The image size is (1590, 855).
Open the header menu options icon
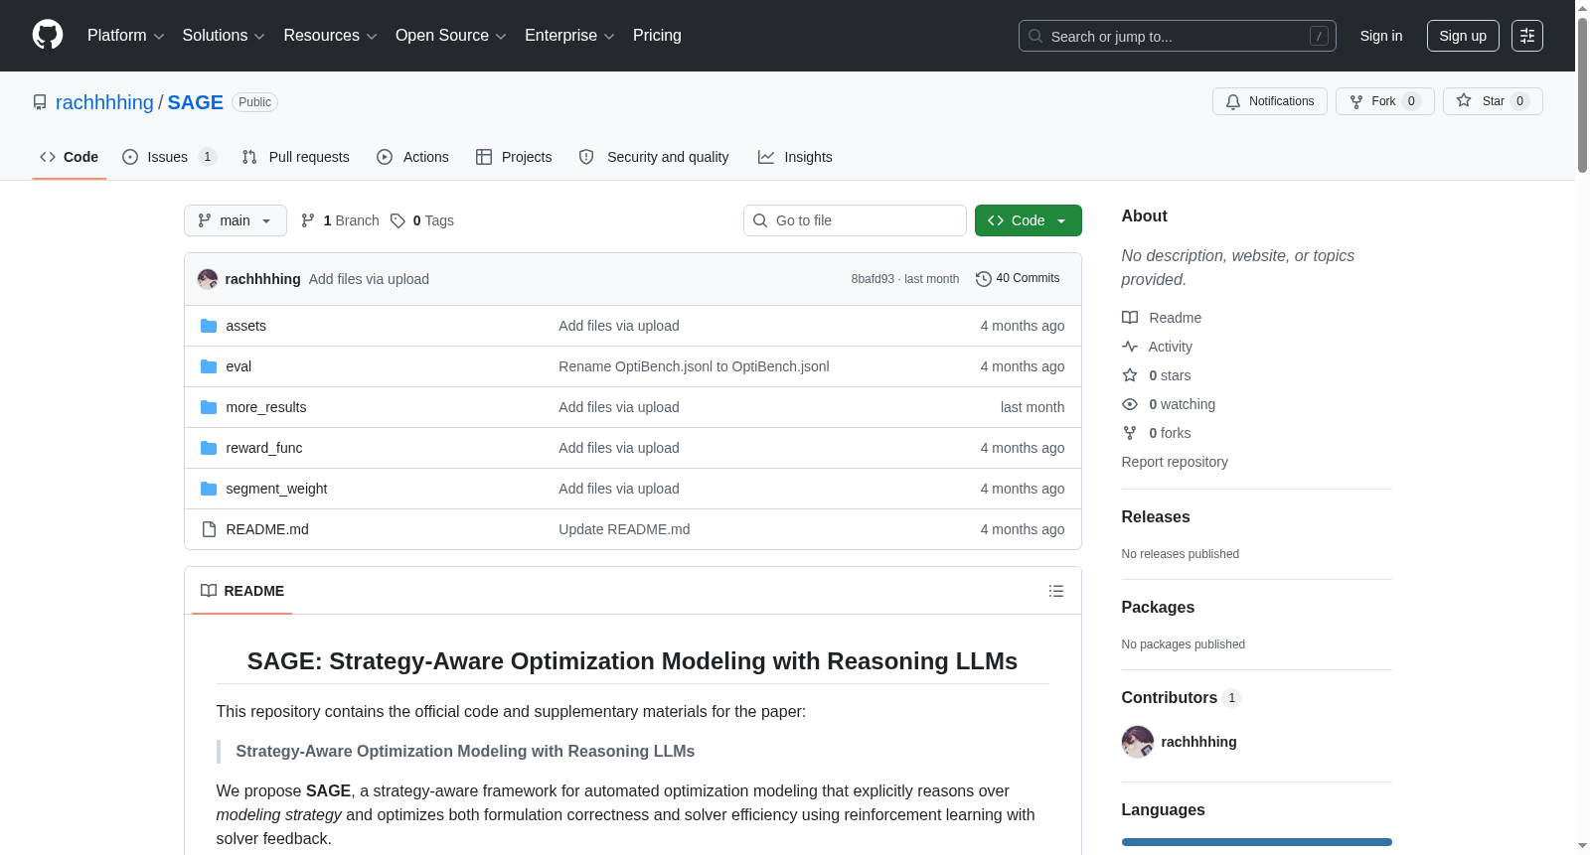pyautogui.click(x=1527, y=36)
